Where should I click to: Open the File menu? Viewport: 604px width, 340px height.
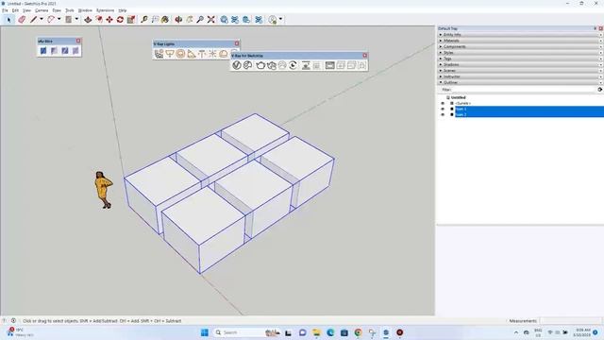(x=5, y=10)
